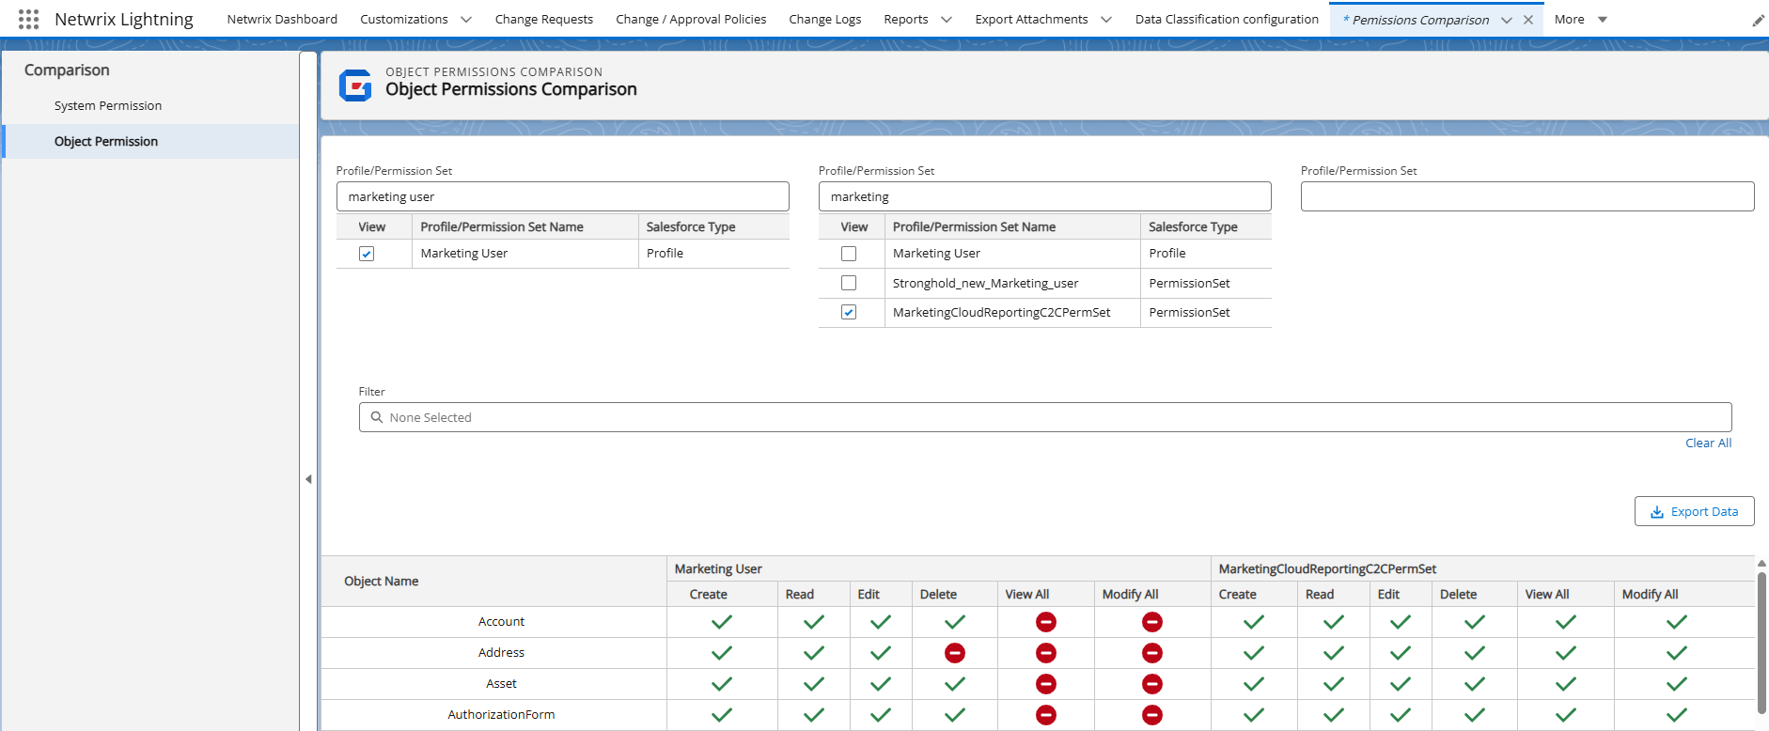Click the third empty Profile/Permission Set field
The height and width of the screenshot is (731, 1769).
click(x=1526, y=196)
